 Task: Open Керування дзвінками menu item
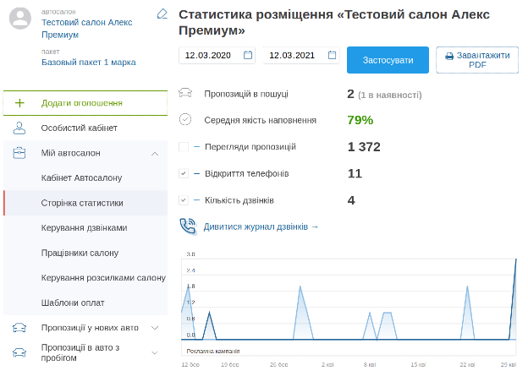[85, 227]
